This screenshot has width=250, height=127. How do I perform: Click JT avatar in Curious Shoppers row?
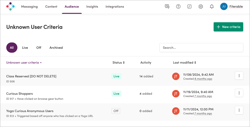[176, 94]
